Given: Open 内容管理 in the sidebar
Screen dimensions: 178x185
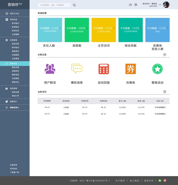Looking at the screenshot, I should coord(15,78).
